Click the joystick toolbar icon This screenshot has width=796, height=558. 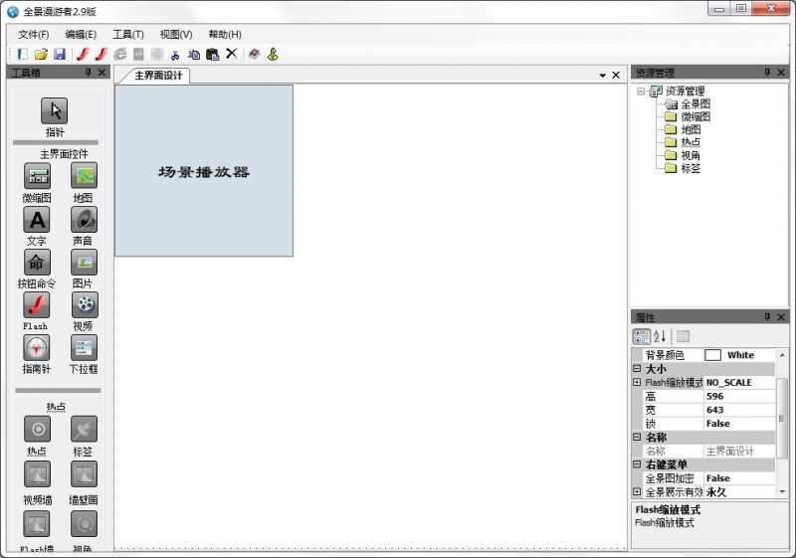point(273,55)
